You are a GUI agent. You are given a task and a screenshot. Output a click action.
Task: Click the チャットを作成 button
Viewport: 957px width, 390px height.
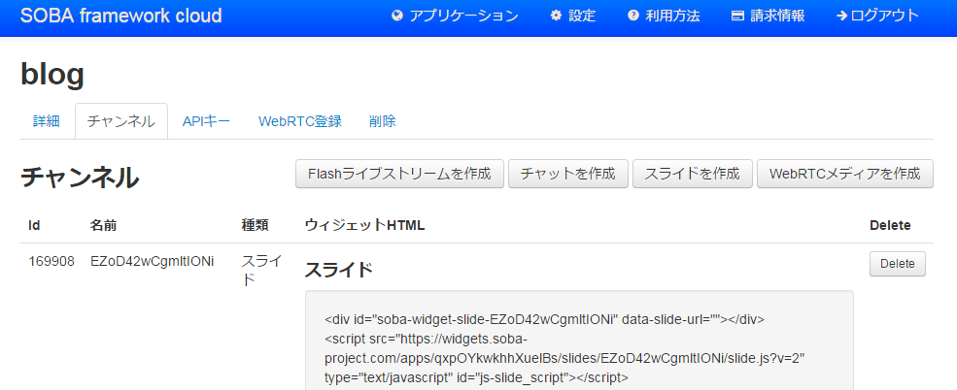pos(567,174)
